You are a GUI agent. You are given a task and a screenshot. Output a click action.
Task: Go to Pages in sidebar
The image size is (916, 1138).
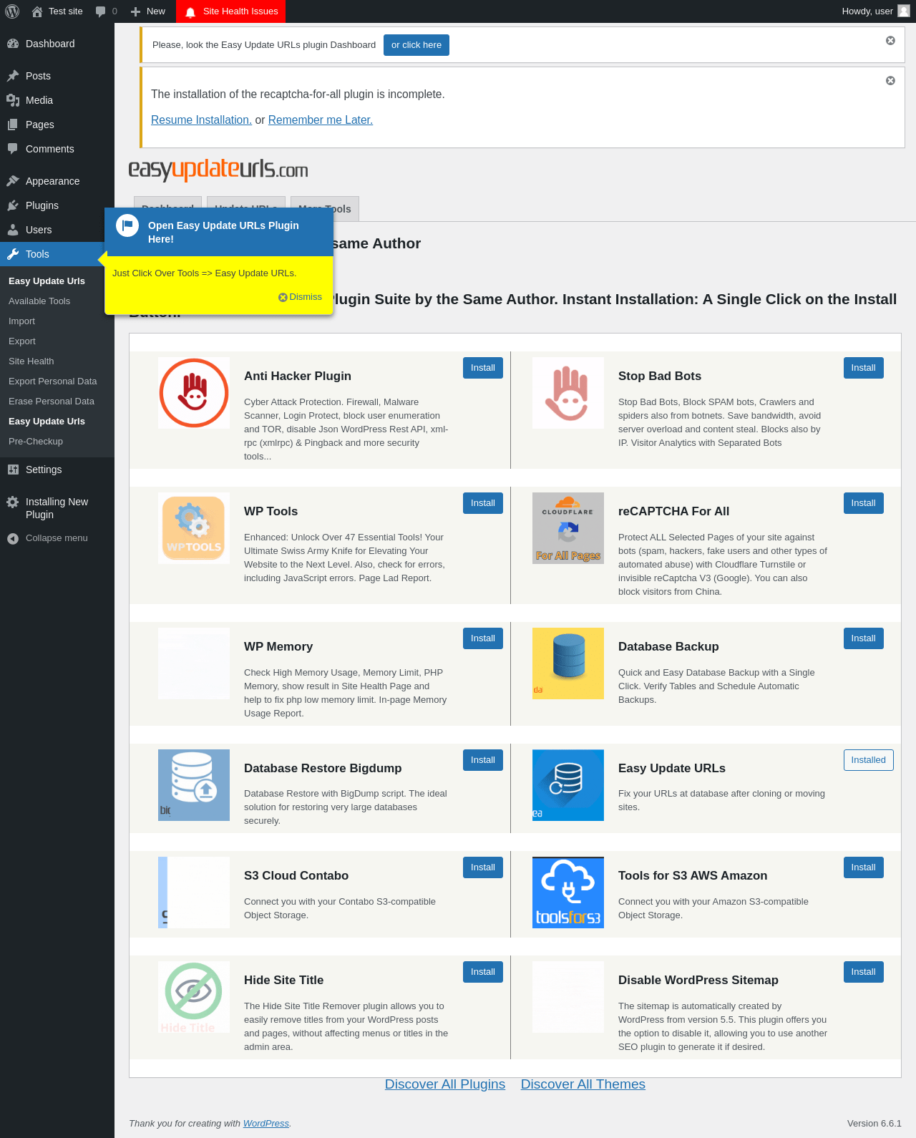coord(57,125)
